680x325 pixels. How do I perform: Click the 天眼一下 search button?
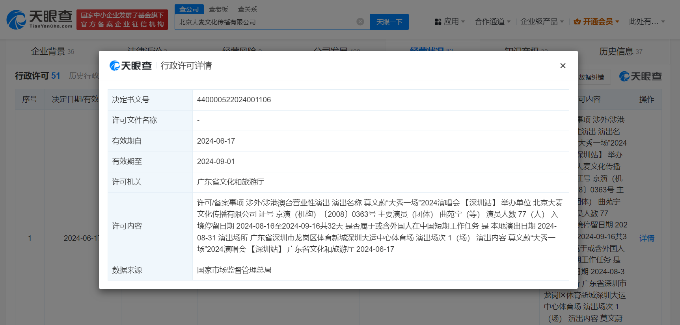(389, 22)
